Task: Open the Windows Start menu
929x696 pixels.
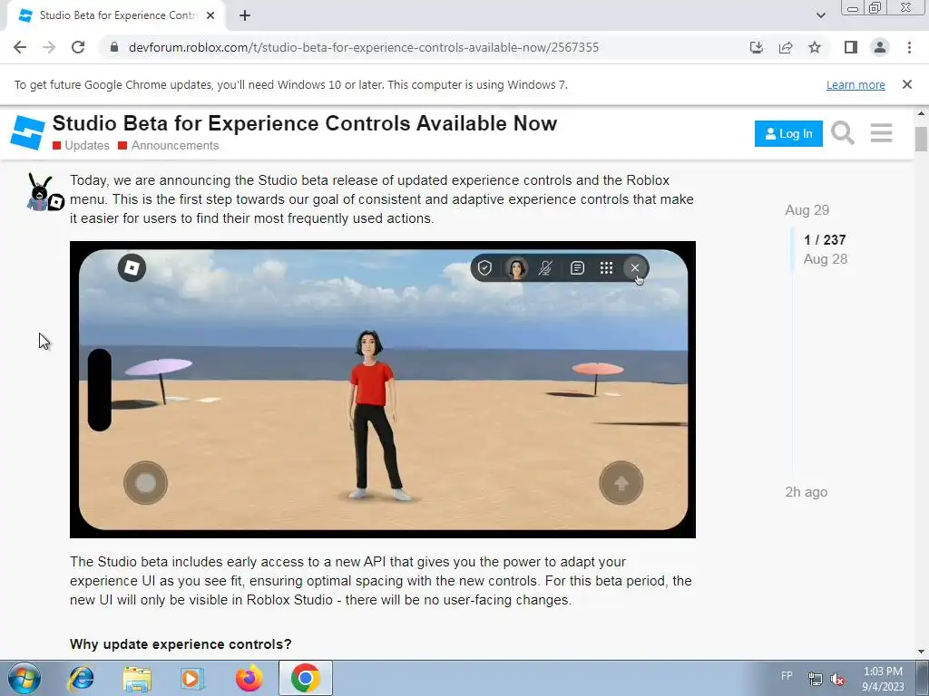Action: click(x=24, y=678)
